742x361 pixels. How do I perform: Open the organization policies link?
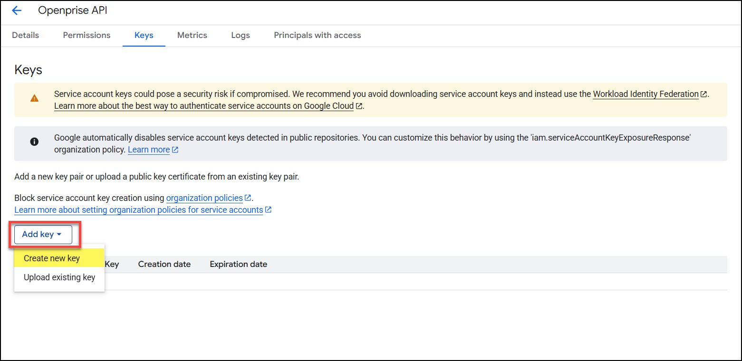204,198
